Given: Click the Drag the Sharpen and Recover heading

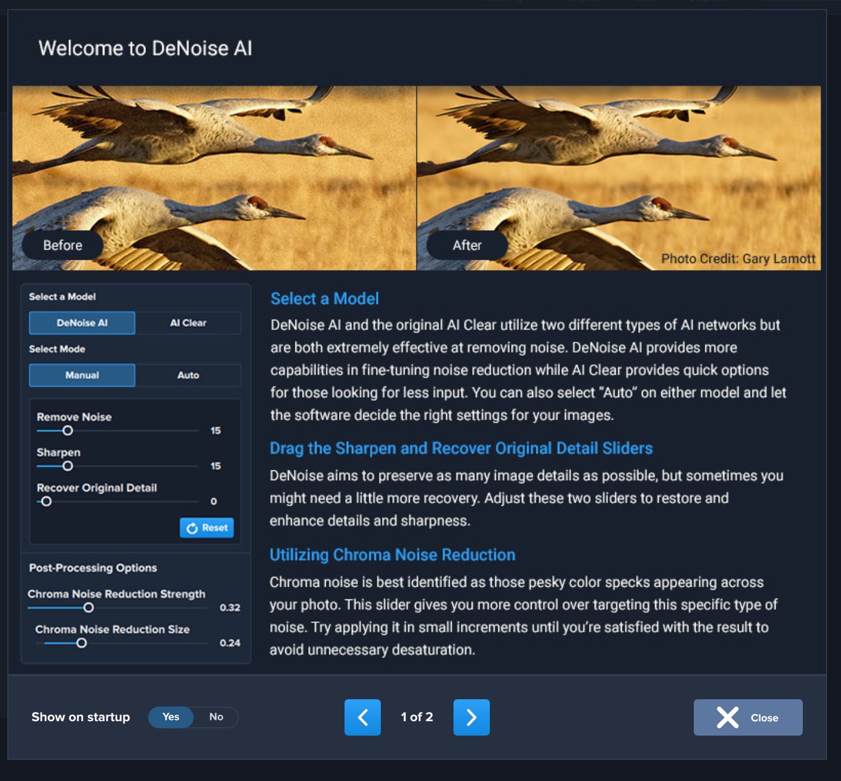Looking at the screenshot, I should [x=461, y=448].
